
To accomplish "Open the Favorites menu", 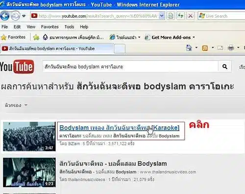I will click(50, 27).
